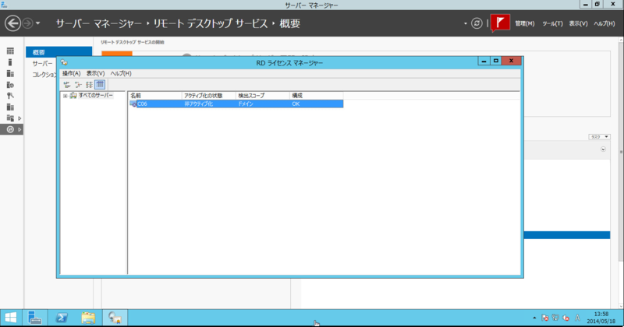Open breadcrumb dropdown beside refresh icon

(465, 23)
